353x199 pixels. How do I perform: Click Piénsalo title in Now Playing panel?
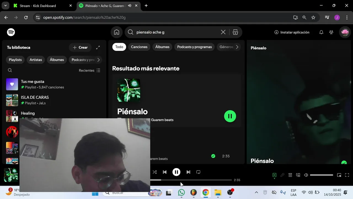point(262,161)
